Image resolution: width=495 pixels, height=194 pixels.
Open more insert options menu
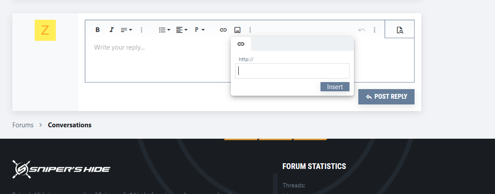(x=250, y=30)
